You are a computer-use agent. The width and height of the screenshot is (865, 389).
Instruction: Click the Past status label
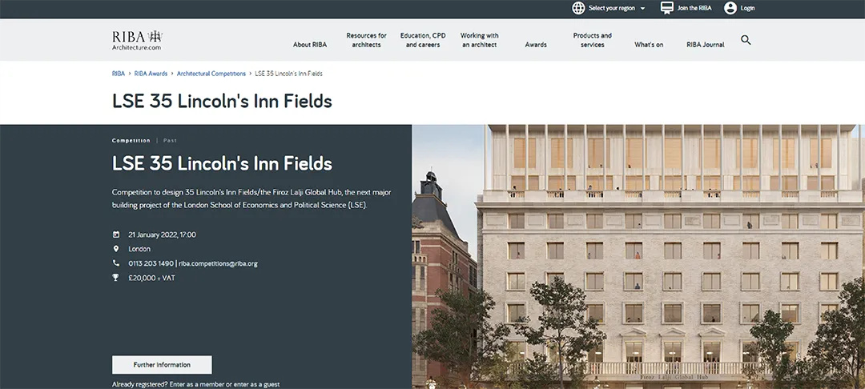pyautogui.click(x=170, y=141)
